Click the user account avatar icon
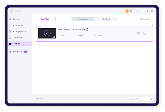Screen dimensions: 165x112 click(127, 11)
